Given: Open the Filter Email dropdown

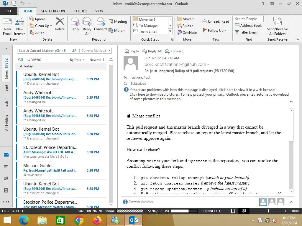Looking at the screenshot, I should tap(247, 32).
